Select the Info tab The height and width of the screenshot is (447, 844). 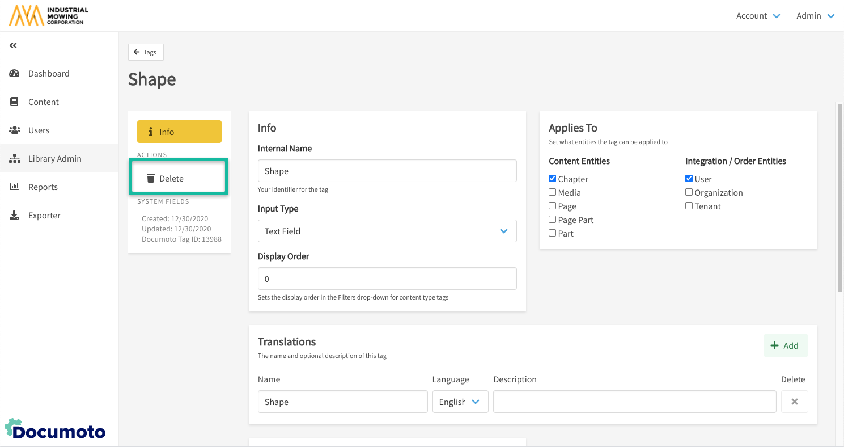(179, 132)
